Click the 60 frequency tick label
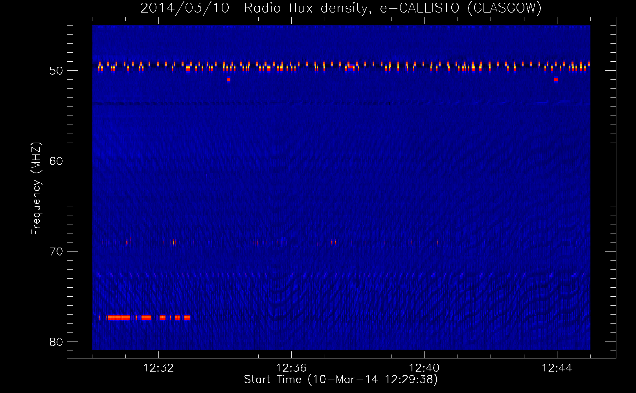 [56, 161]
